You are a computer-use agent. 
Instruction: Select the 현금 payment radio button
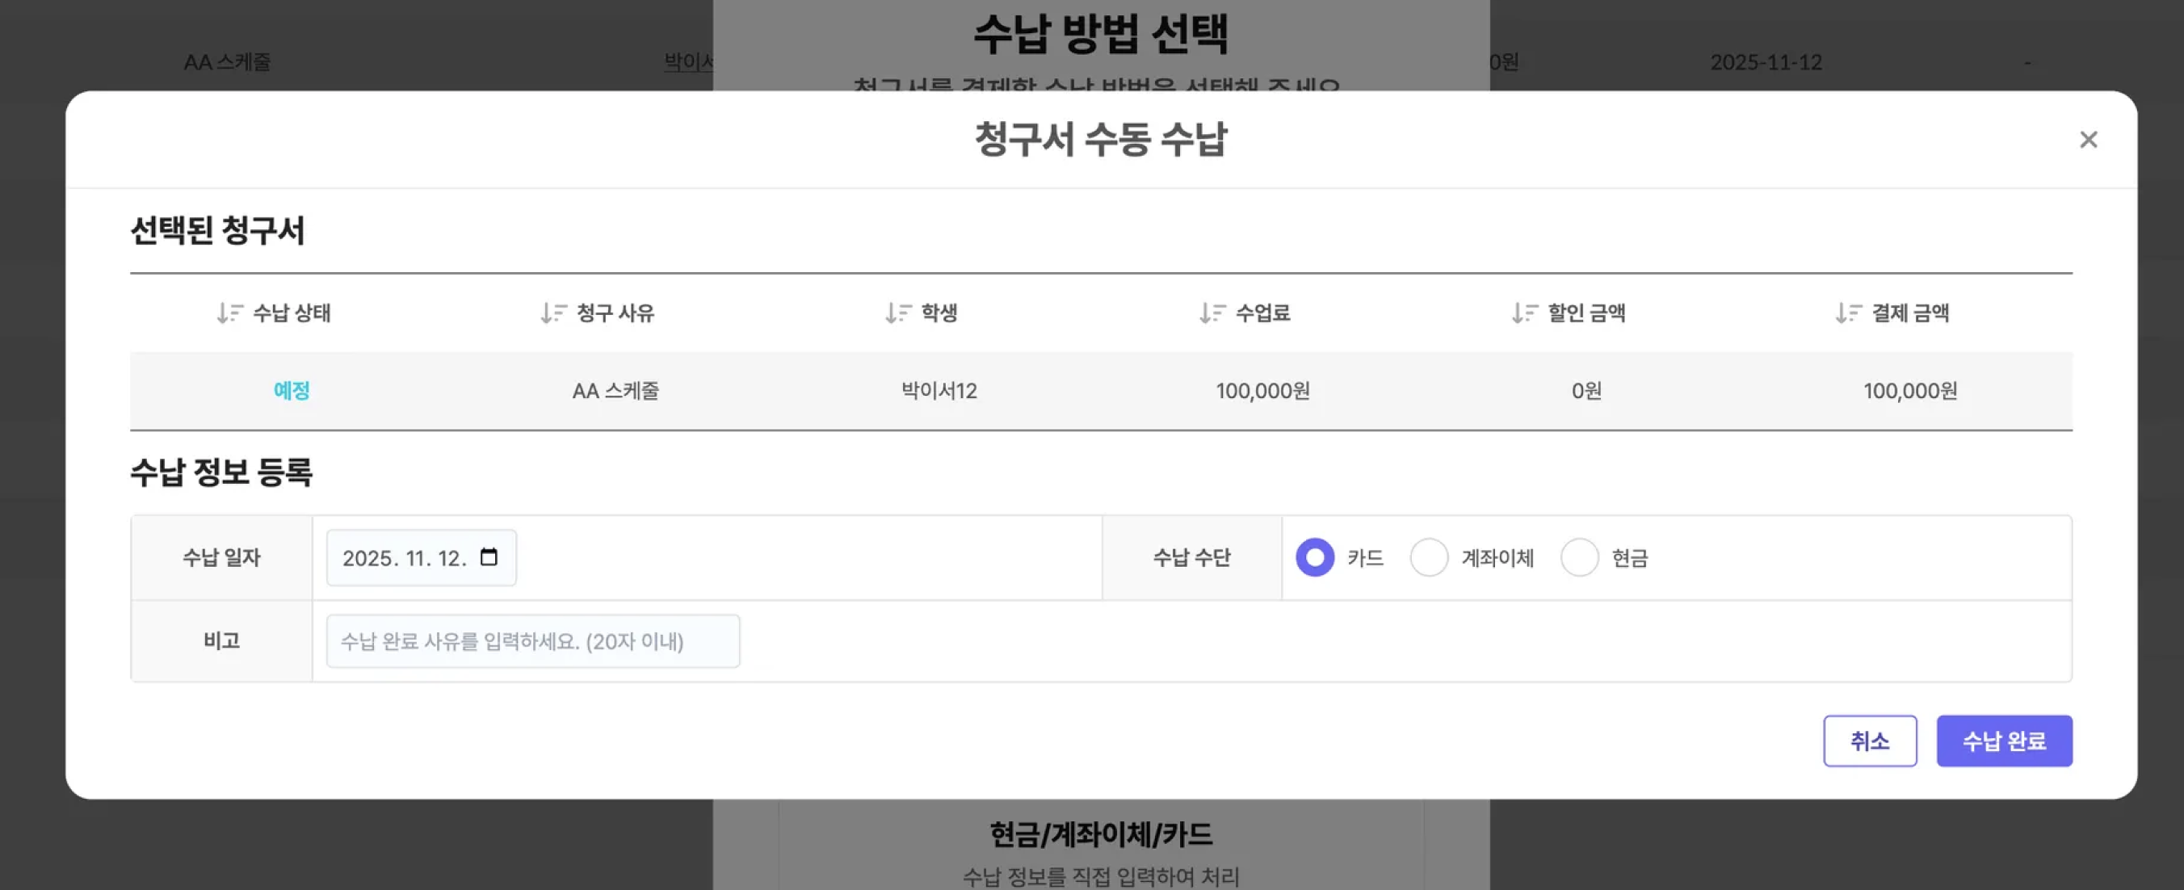[x=1579, y=558]
